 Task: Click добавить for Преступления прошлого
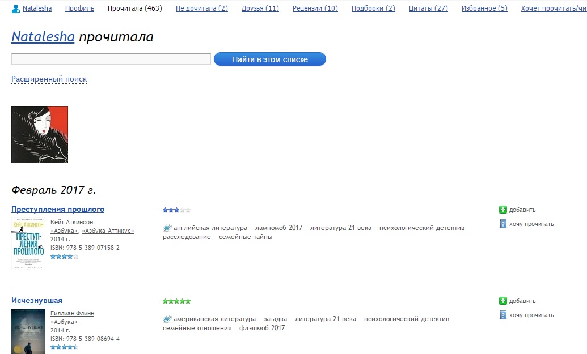tap(522, 210)
